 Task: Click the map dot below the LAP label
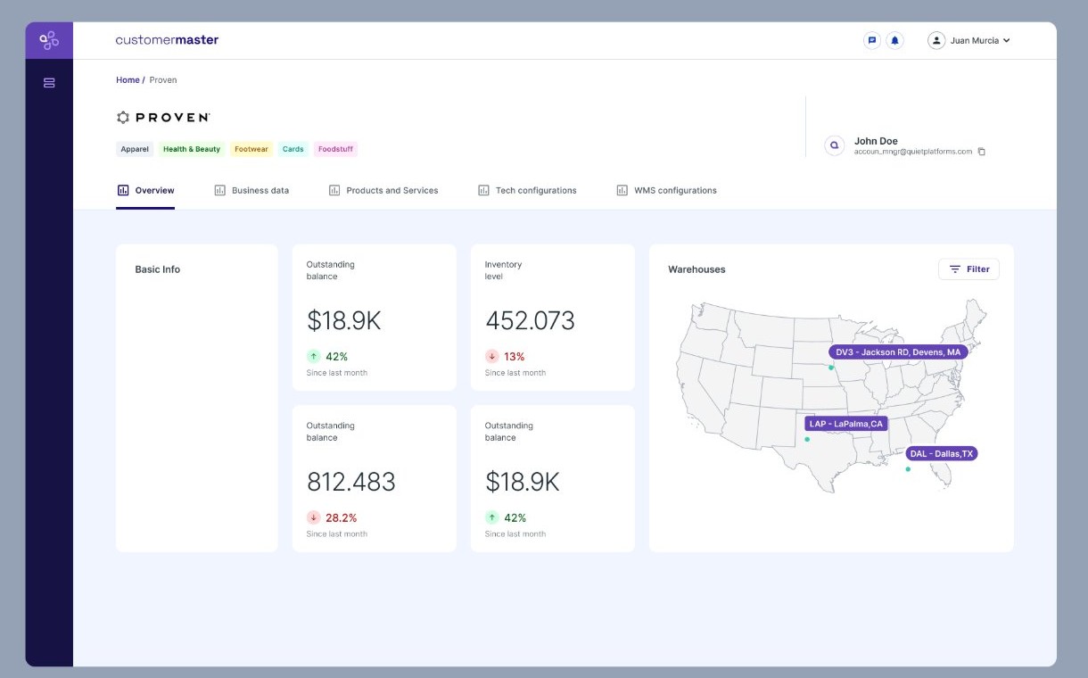pos(807,439)
